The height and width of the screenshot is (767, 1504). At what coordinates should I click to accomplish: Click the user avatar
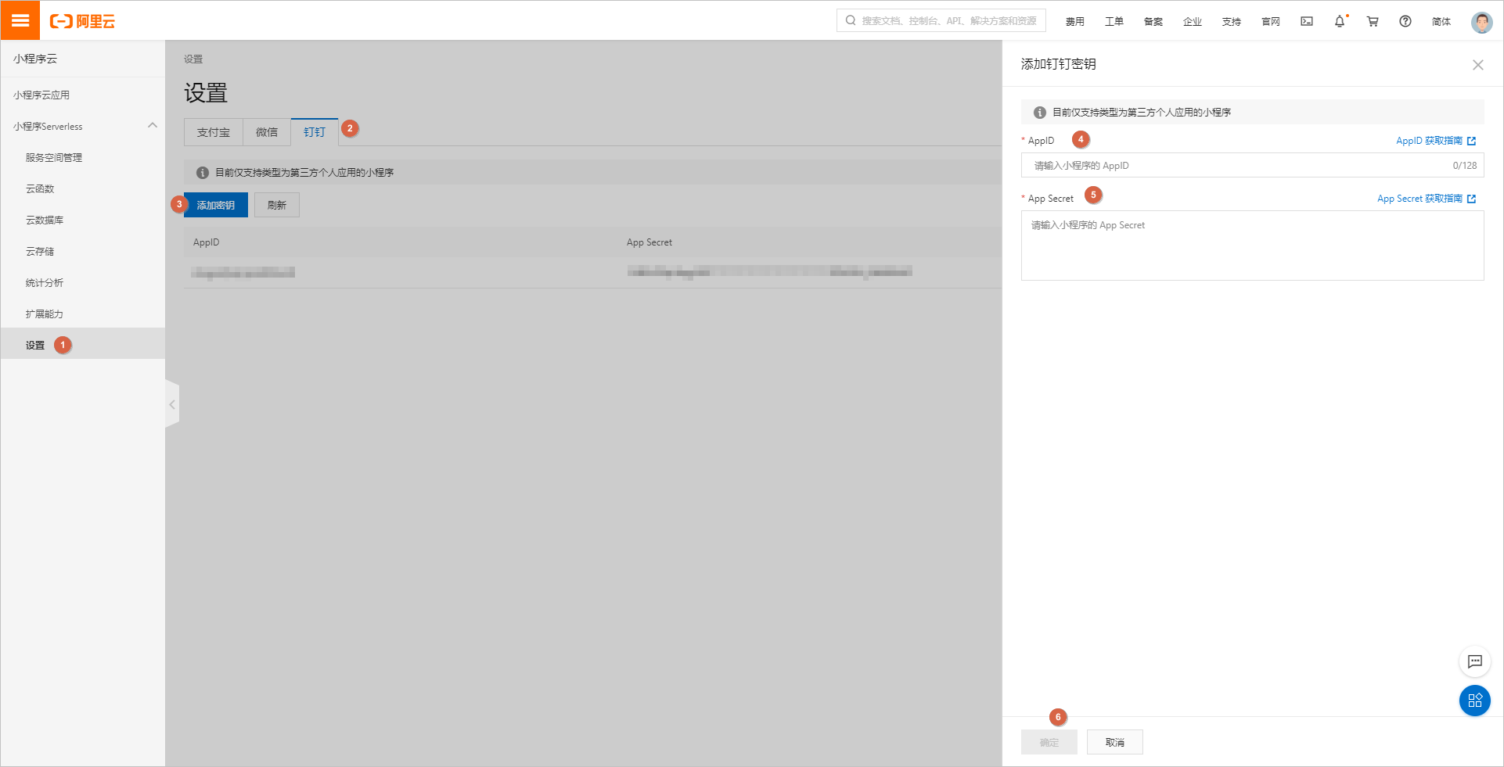[1481, 21]
